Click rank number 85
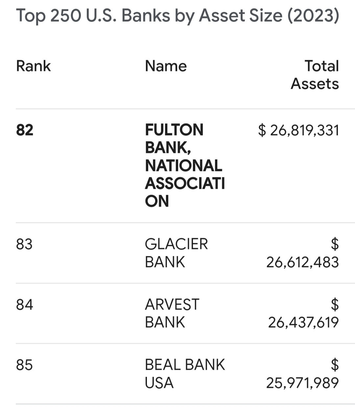355x409 pixels. 24,365
